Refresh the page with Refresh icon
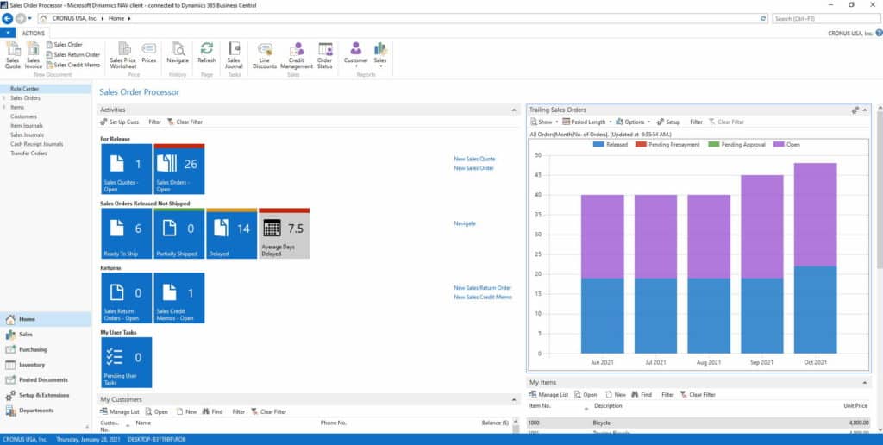This screenshot has width=883, height=445. (x=207, y=53)
